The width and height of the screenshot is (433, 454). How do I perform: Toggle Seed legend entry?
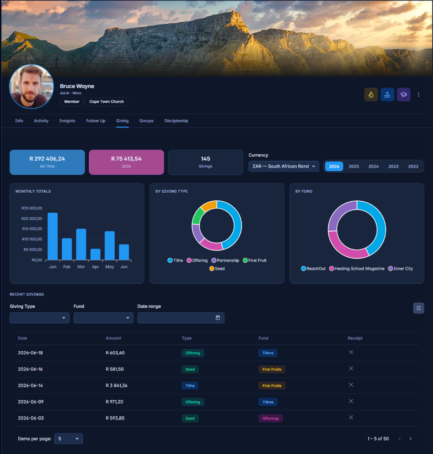click(x=217, y=268)
